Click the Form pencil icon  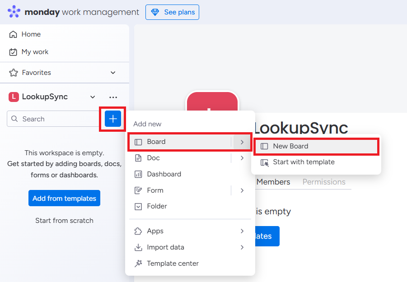coord(138,190)
